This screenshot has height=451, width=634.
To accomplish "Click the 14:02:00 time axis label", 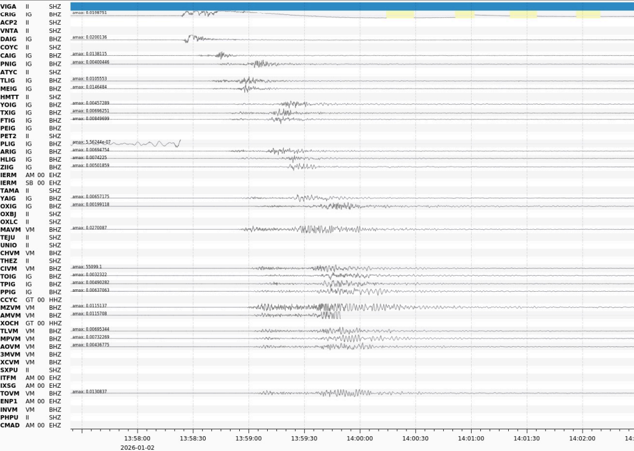I will pos(583,437).
